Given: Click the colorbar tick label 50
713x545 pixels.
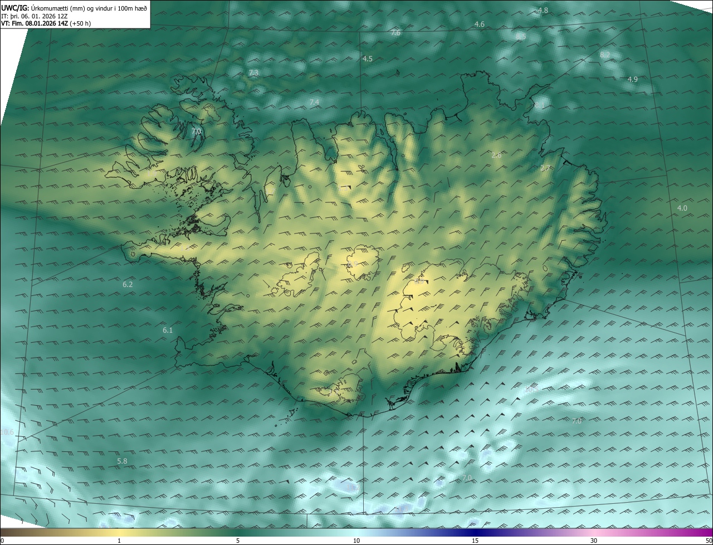Looking at the screenshot, I should [x=709, y=541].
